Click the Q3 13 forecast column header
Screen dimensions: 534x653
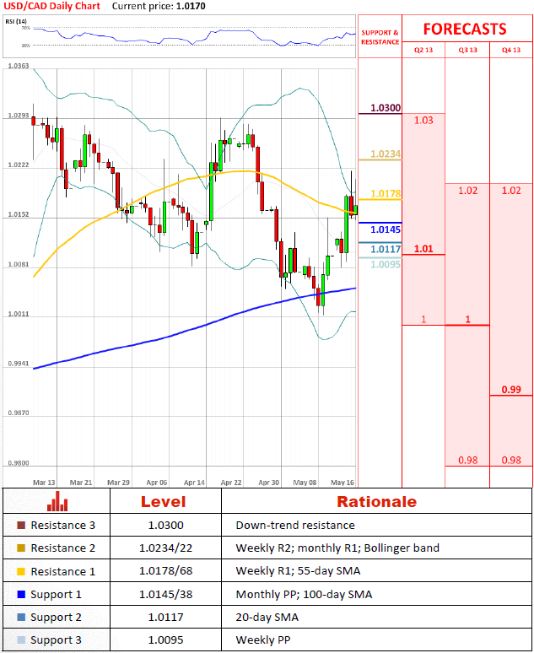click(467, 50)
